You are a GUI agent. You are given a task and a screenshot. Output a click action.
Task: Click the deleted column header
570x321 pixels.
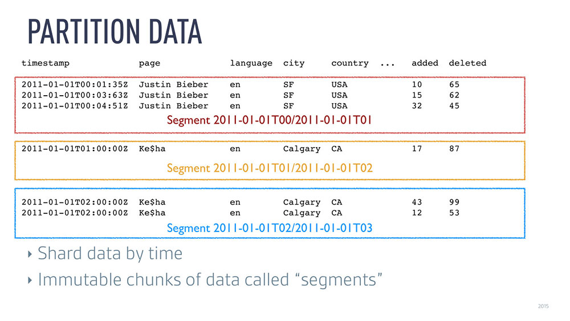(x=467, y=63)
